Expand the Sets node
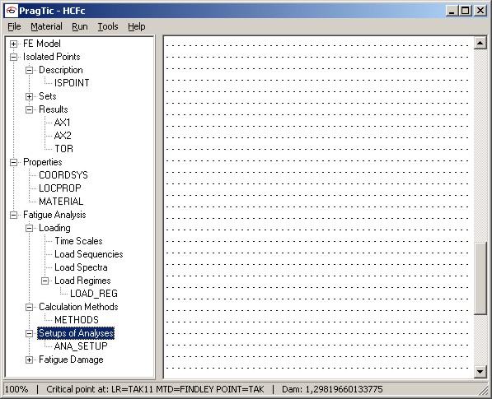Screen dimensions: 492x399 (29, 96)
